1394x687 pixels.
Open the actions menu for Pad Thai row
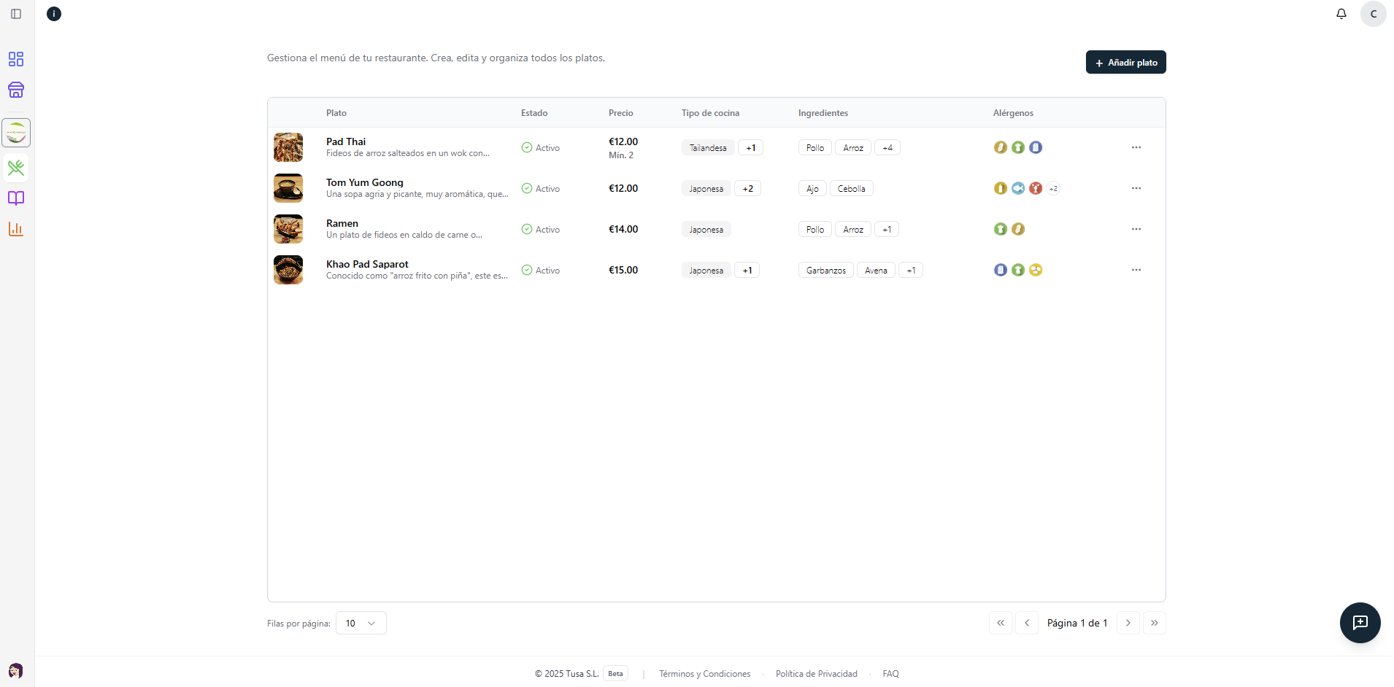(x=1136, y=147)
